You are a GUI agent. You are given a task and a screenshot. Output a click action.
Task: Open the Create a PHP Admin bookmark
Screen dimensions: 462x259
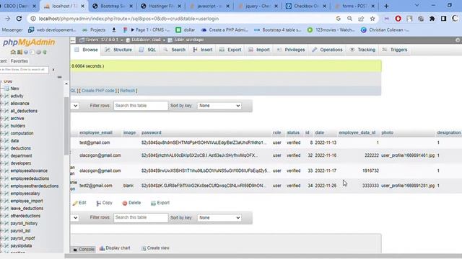225,29
